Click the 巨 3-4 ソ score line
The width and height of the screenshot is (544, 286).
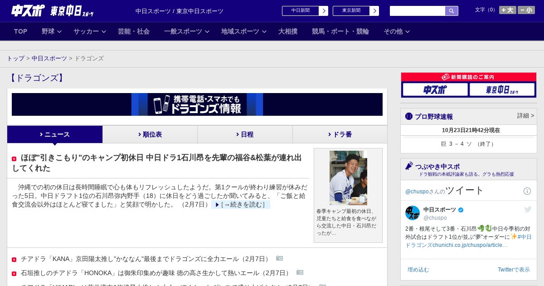pyautogui.click(x=468, y=144)
